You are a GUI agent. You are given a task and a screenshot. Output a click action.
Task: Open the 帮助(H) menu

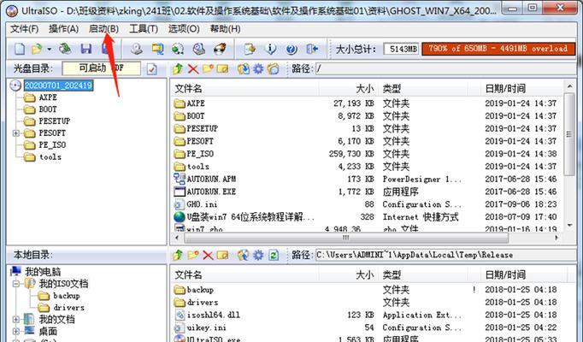click(x=225, y=28)
